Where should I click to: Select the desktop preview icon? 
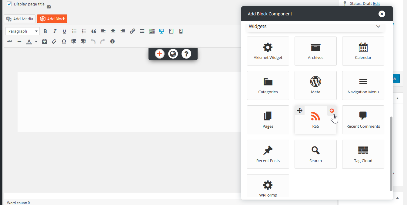tap(162, 31)
